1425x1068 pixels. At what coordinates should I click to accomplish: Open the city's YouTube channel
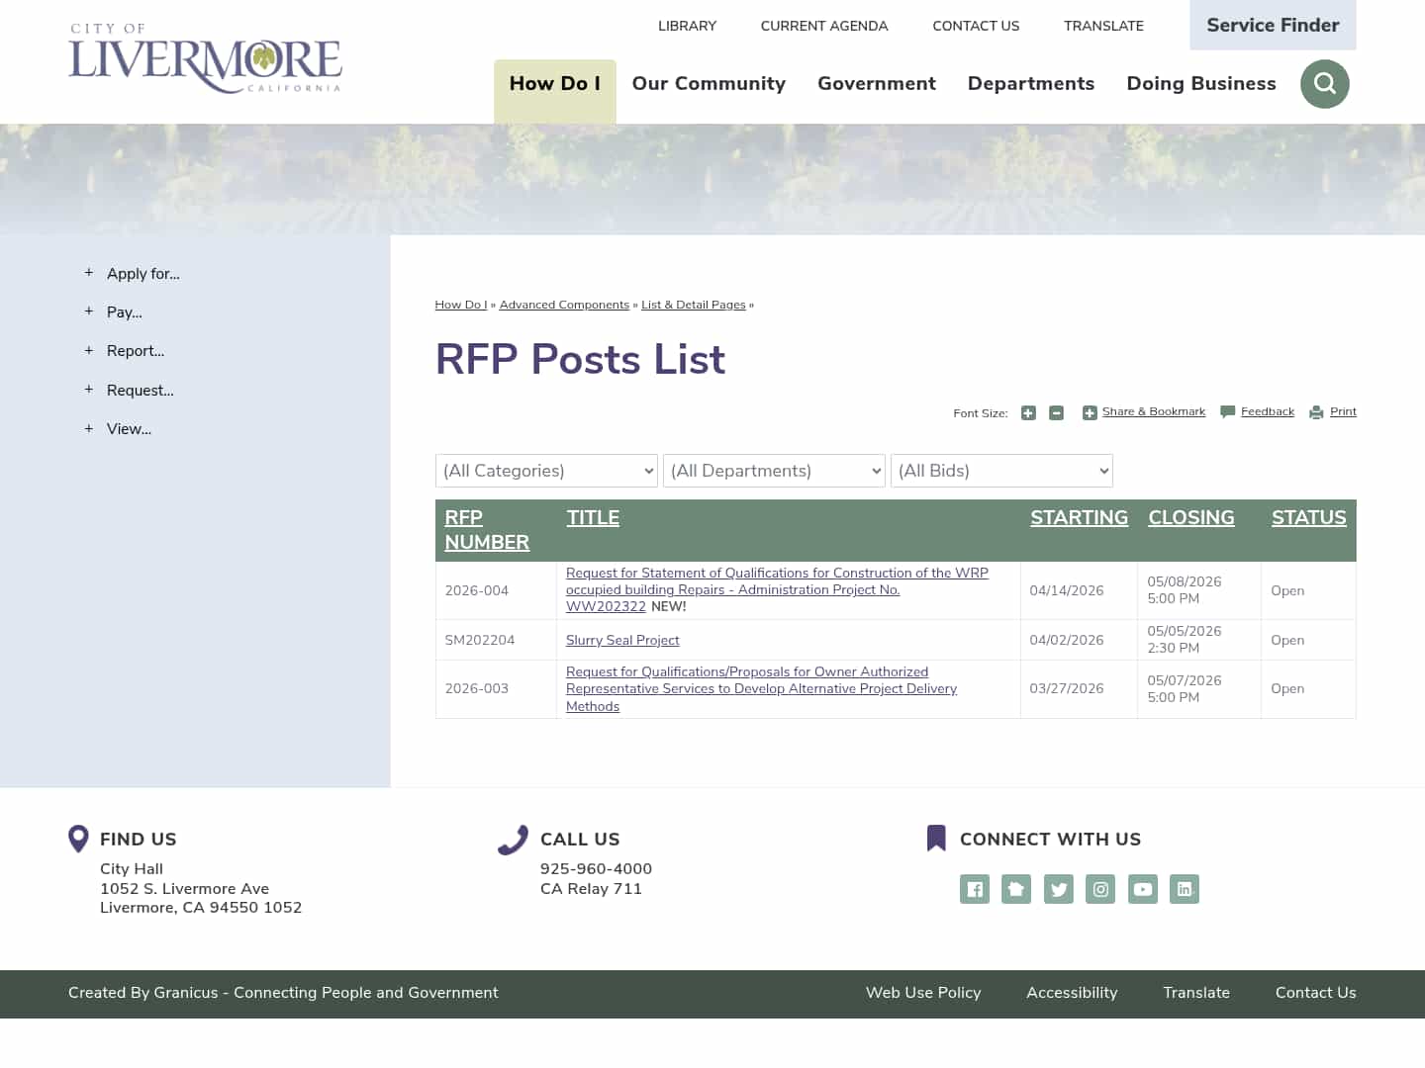click(1143, 889)
